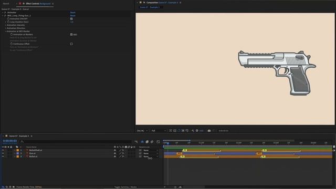Activate the Region of Interest tool
This screenshot has height=189, width=336.
(183, 131)
